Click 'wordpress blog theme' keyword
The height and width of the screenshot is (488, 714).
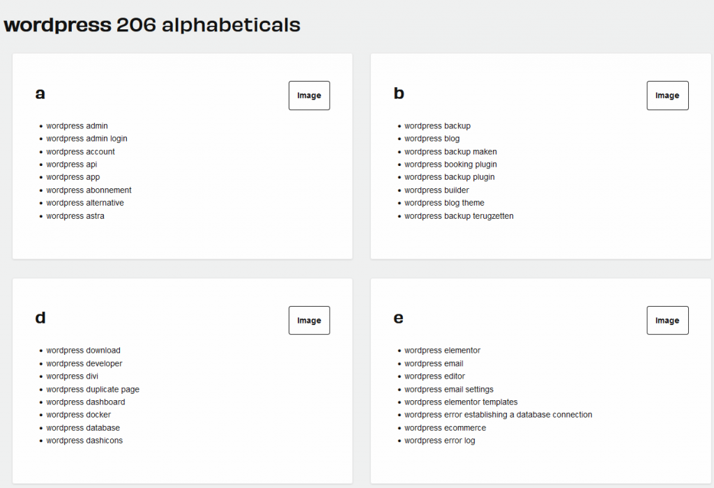(x=444, y=203)
